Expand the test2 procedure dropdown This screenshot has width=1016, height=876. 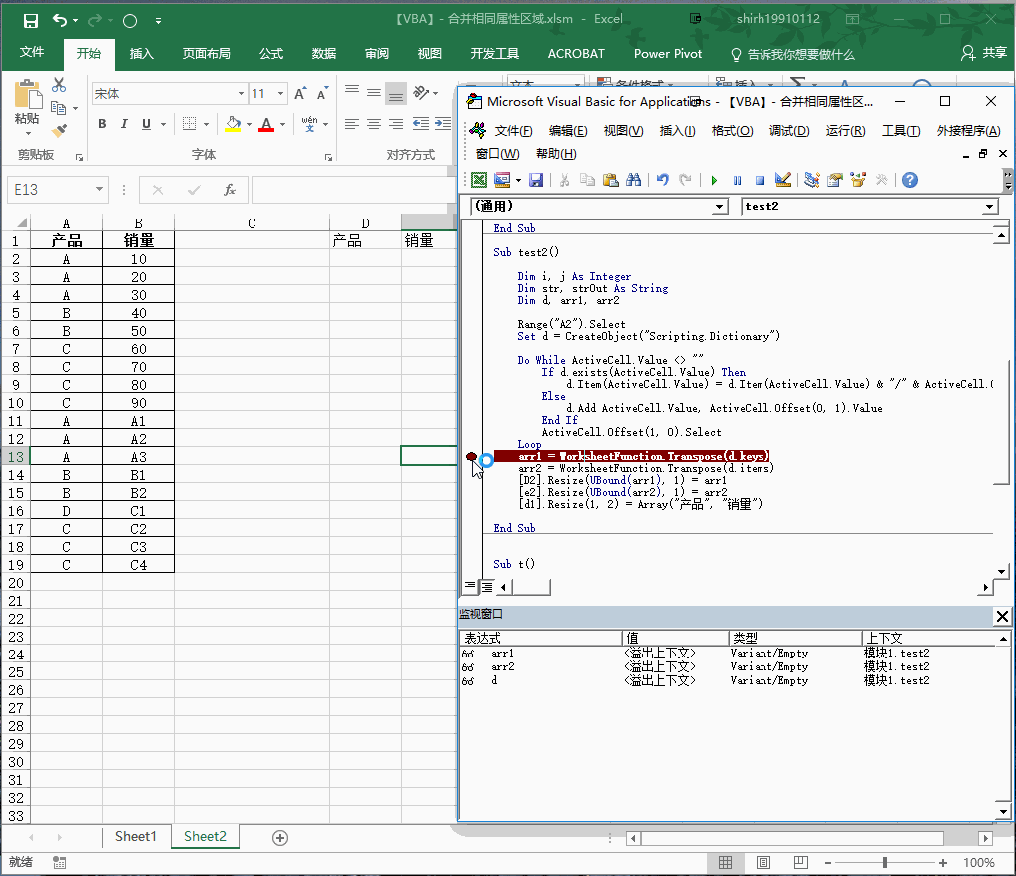coord(990,207)
